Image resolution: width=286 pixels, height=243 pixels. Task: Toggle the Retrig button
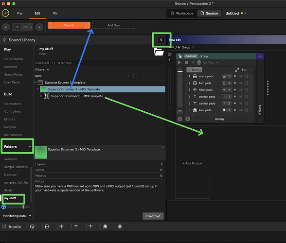(194, 70)
